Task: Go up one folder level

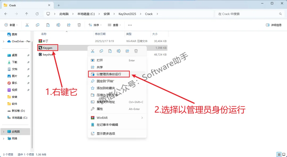Action: [27, 14]
